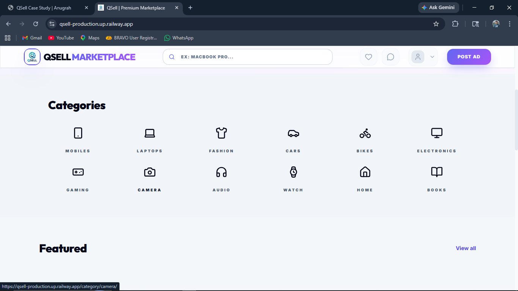
Task: Click the GAMING label
Action: [x=78, y=190]
